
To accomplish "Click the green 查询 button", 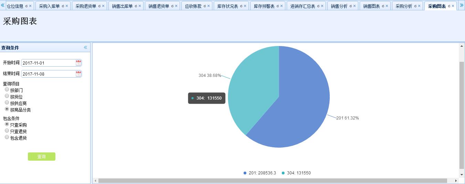I will [x=41, y=157].
